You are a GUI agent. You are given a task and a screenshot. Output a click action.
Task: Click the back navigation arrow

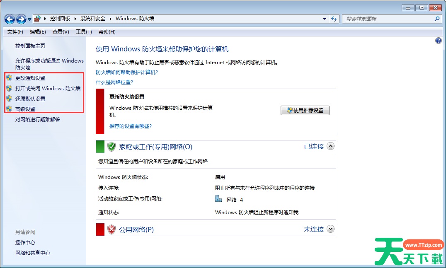pyautogui.click(x=9, y=19)
